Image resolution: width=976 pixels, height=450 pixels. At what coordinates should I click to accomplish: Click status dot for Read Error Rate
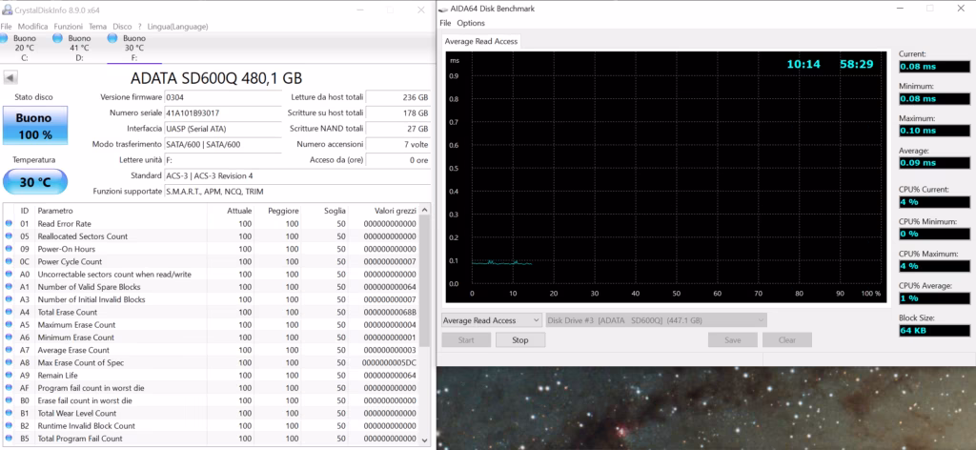pos(9,223)
